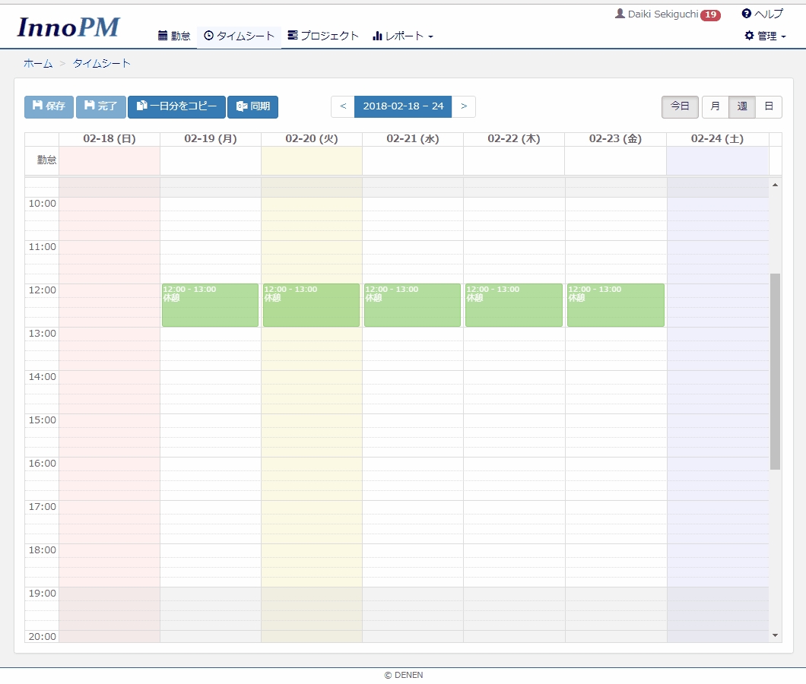The image size is (806, 684).
Task: Click 一日分をコピー copy button
Action: (176, 107)
